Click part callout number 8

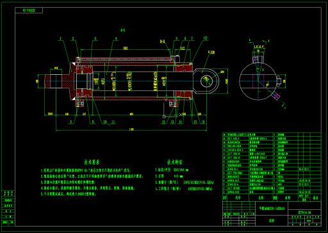(x=71, y=122)
